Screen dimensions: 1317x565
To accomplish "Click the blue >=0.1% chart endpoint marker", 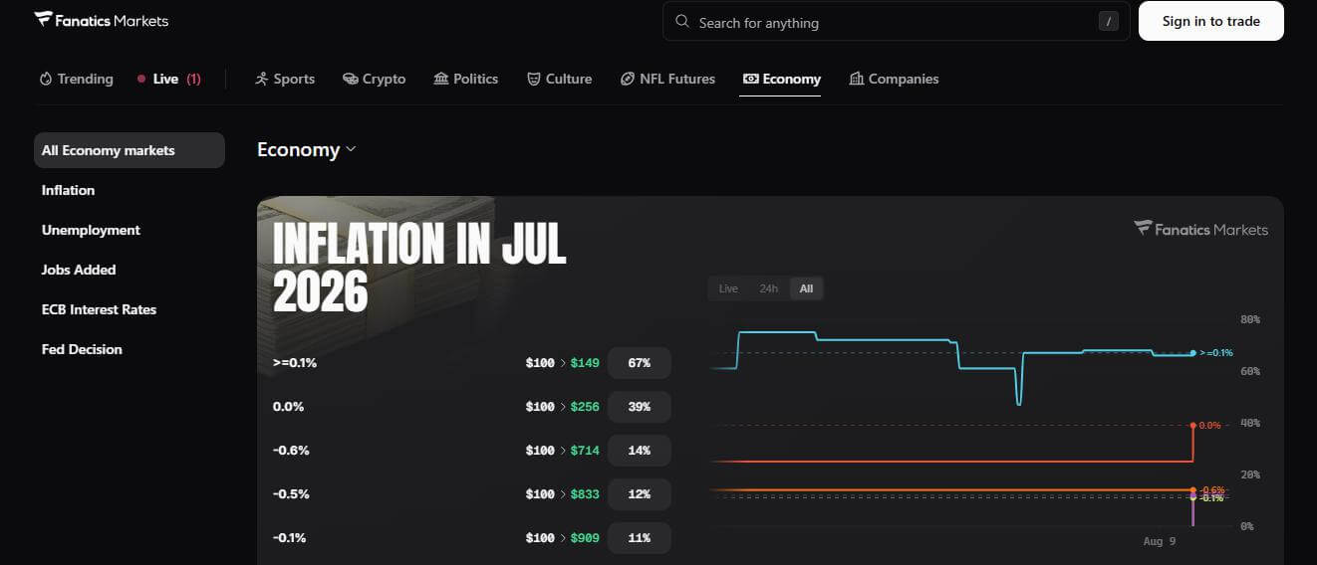I will click(1192, 353).
